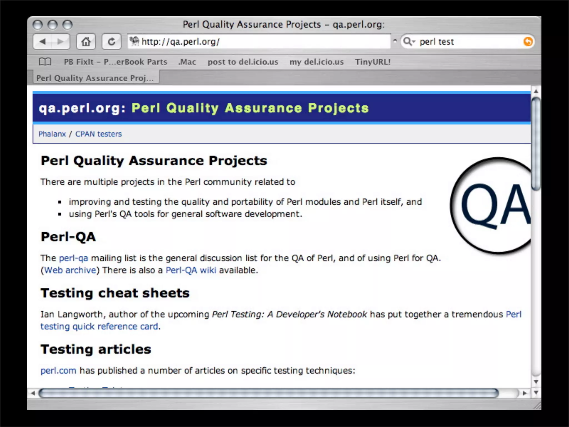
Task: Open the 'TinyURL!' bookmark
Action: (x=373, y=62)
